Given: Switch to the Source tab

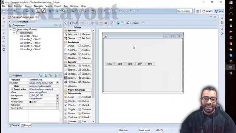Looking at the screenshot, I should coord(14,125).
